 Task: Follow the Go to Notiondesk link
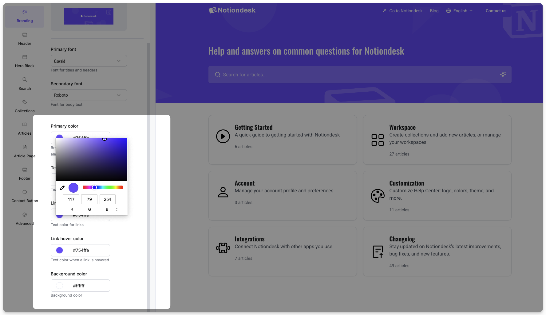402,11
